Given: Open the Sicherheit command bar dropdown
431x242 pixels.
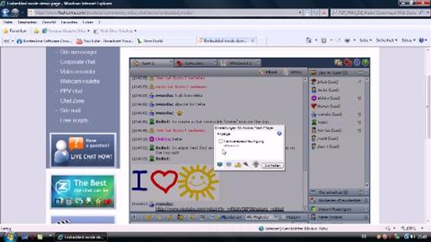Looking at the screenshot, I should point(387,40).
